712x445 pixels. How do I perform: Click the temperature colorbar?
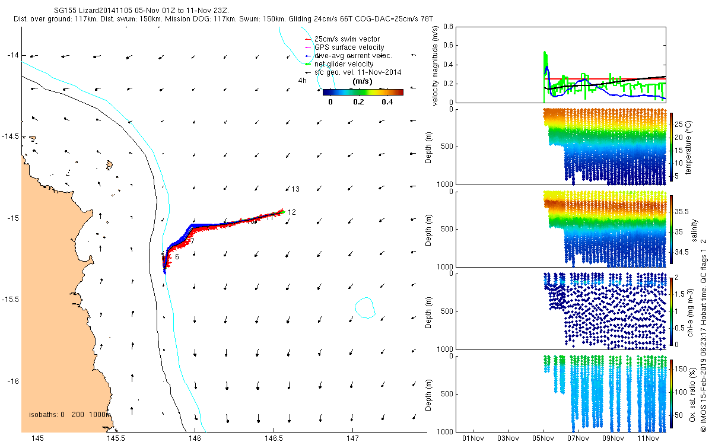pyautogui.click(x=672, y=147)
